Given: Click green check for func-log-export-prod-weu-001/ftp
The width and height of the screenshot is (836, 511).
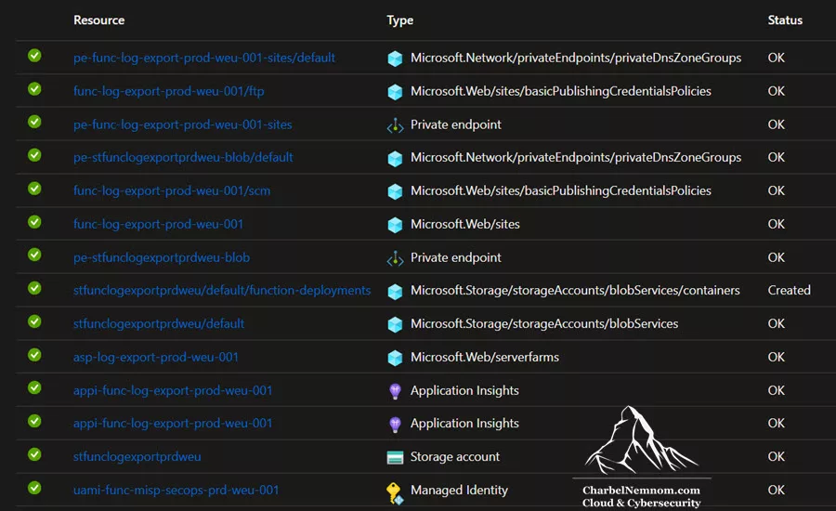Looking at the screenshot, I should tap(34, 88).
